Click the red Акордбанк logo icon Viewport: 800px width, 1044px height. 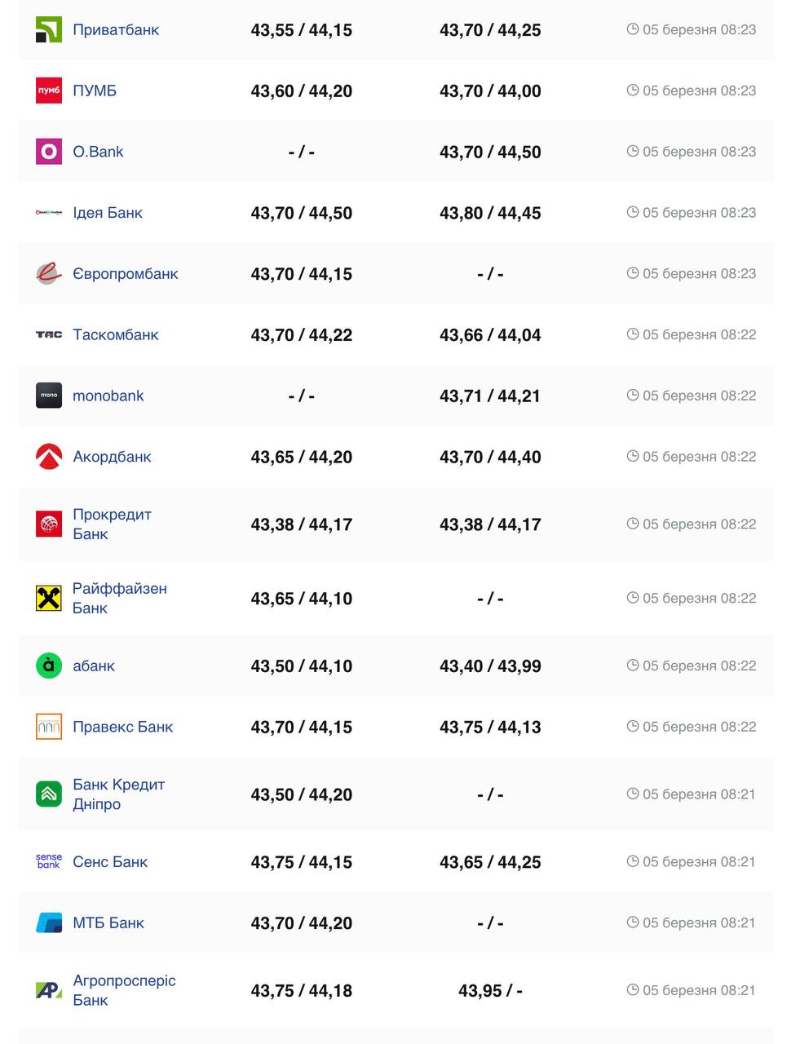(49, 457)
